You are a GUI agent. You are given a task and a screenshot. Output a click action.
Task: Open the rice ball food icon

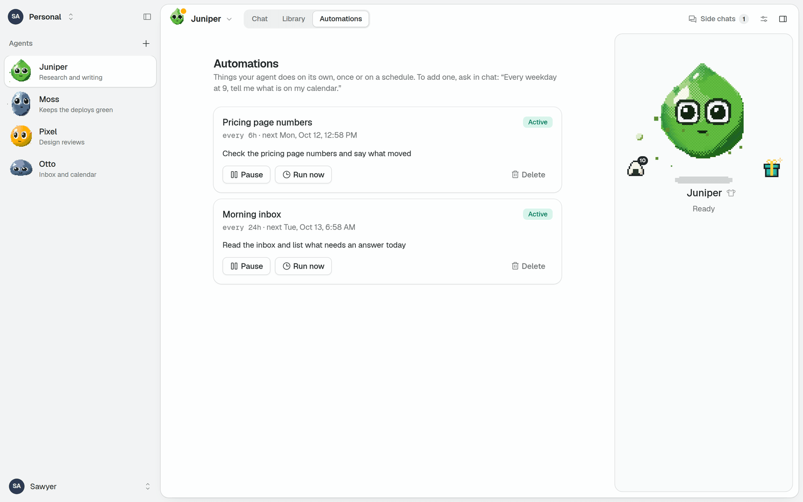[x=636, y=167]
